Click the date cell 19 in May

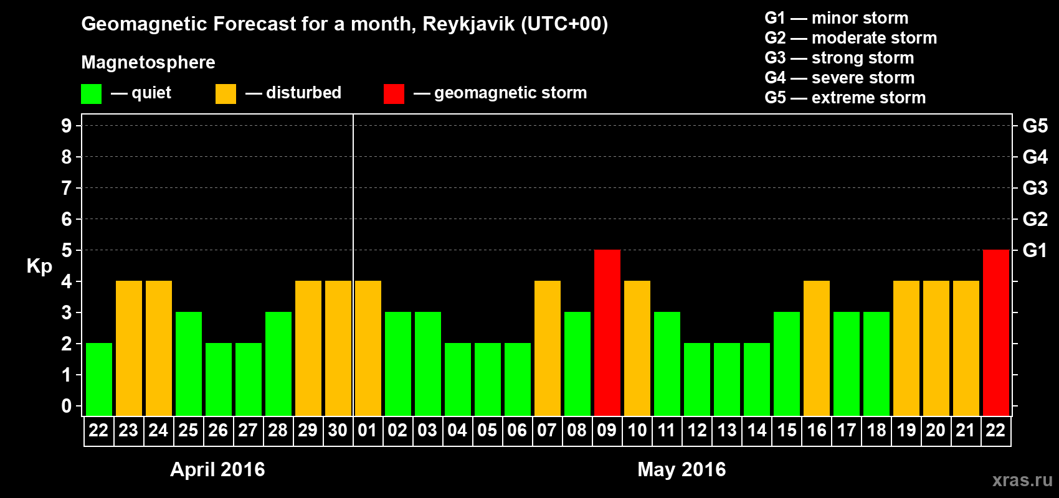[906, 431]
